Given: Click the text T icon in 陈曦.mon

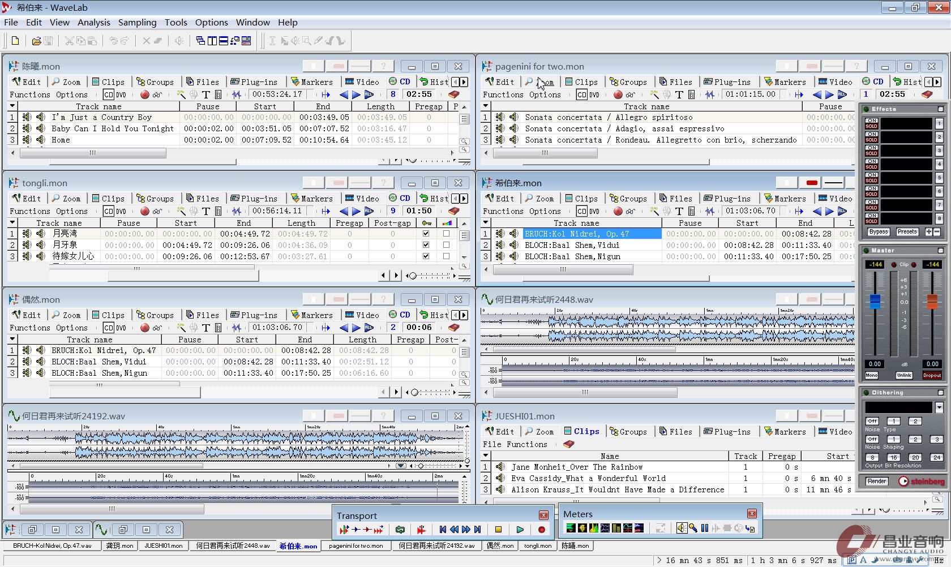Looking at the screenshot, I should [x=205, y=94].
